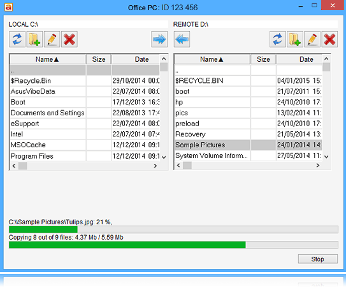Screen dimensions: 346x288
Task: Click the overall copying progress bar
Action: point(173,245)
